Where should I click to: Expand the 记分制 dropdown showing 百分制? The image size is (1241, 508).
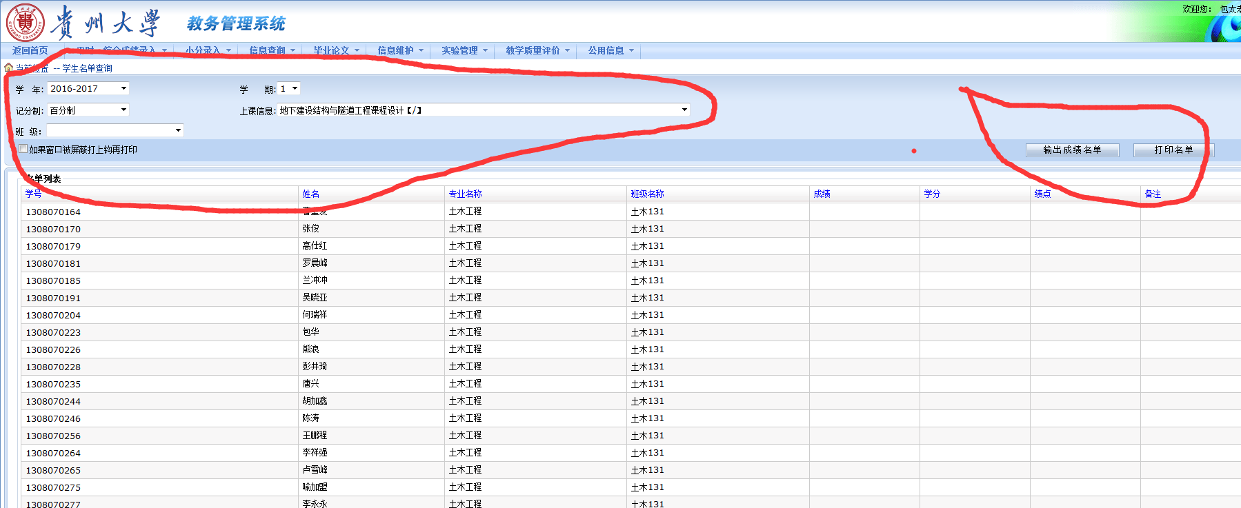point(88,110)
